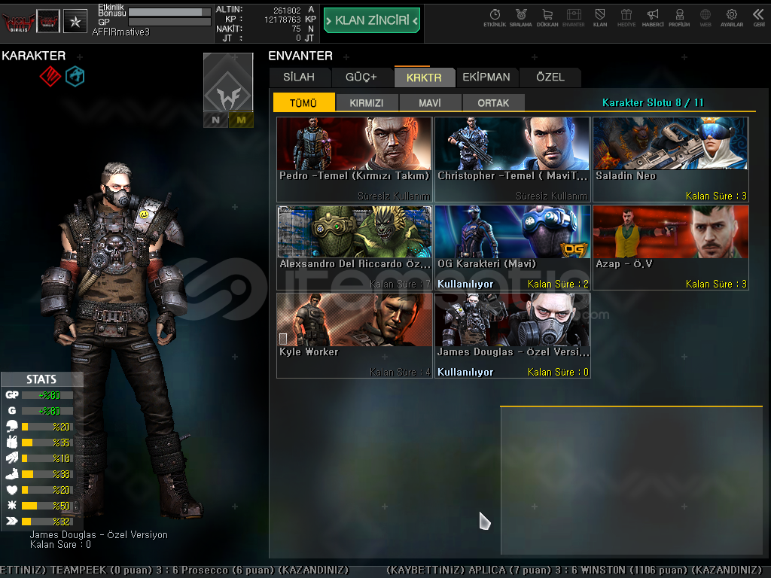Click the star rank badge icon

pyautogui.click(x=75, y=22)
